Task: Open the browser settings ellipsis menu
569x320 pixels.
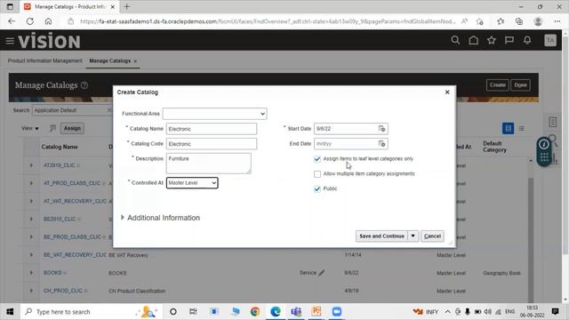Action: point(557,21)
